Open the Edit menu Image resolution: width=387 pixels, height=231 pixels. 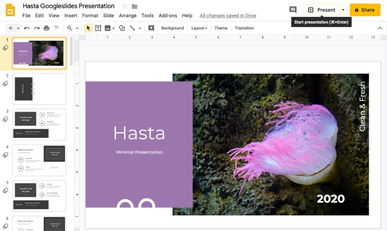(x=39, y=15)
